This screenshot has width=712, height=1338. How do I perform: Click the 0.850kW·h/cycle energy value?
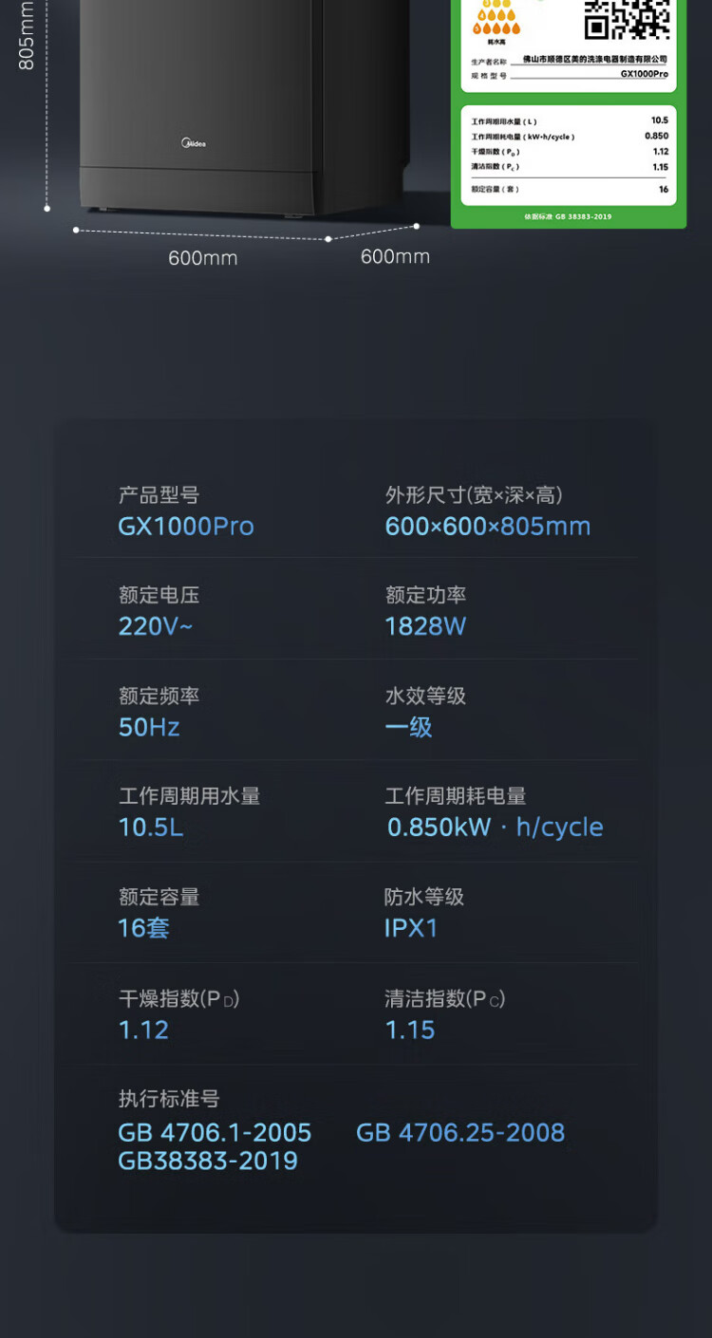(x=495, y=827)
